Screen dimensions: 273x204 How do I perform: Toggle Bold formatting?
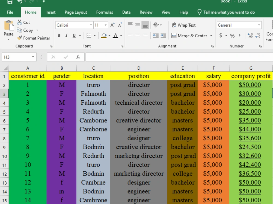point(59,36)
